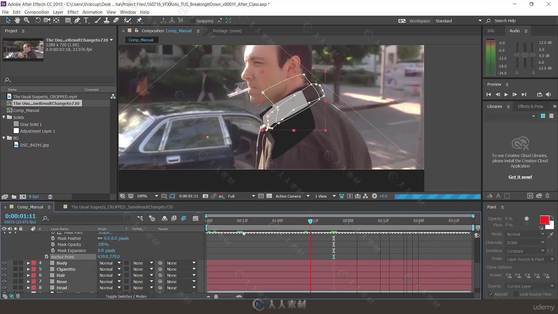Switch to the Info panel tab
The height and width of the screenshot is (314, 558).
491,31
